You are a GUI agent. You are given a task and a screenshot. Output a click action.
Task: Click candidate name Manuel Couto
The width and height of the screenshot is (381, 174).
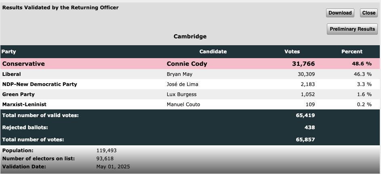tap(183, 104)
